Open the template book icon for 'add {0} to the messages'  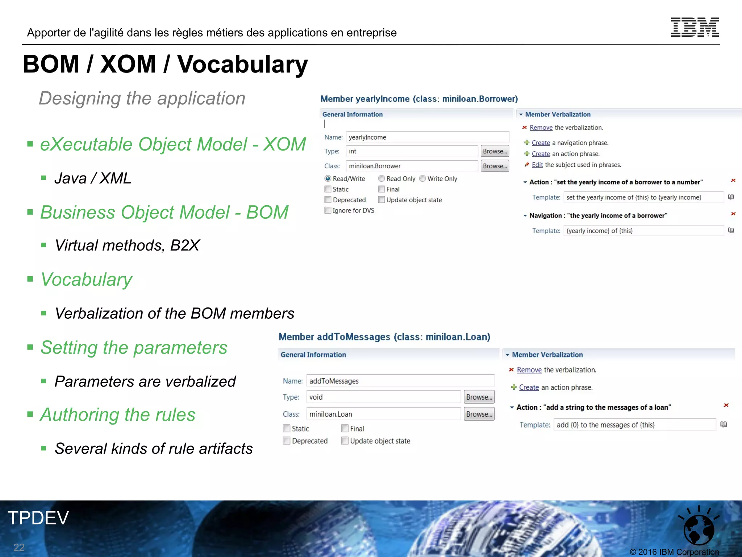pyautogui.click(x=724, y=424)
